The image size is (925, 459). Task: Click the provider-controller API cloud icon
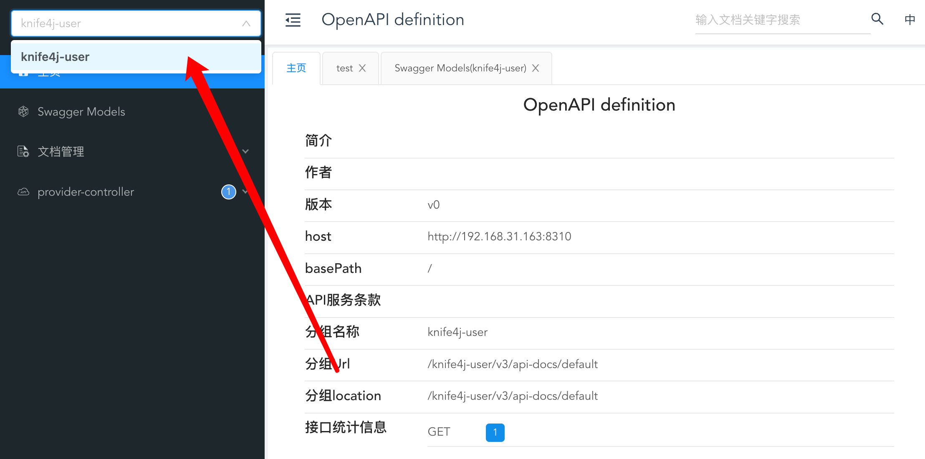23,192
